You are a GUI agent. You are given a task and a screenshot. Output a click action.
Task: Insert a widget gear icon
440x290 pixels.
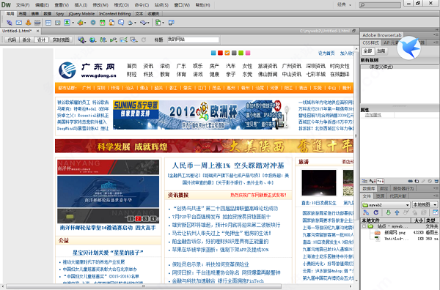tap(93, 23)
